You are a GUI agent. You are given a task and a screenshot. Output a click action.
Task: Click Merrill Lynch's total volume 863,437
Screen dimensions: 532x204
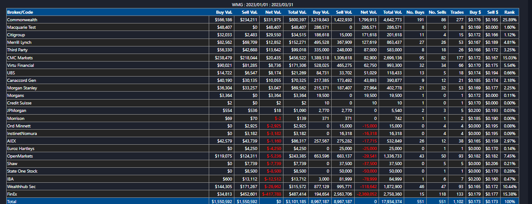393,42
